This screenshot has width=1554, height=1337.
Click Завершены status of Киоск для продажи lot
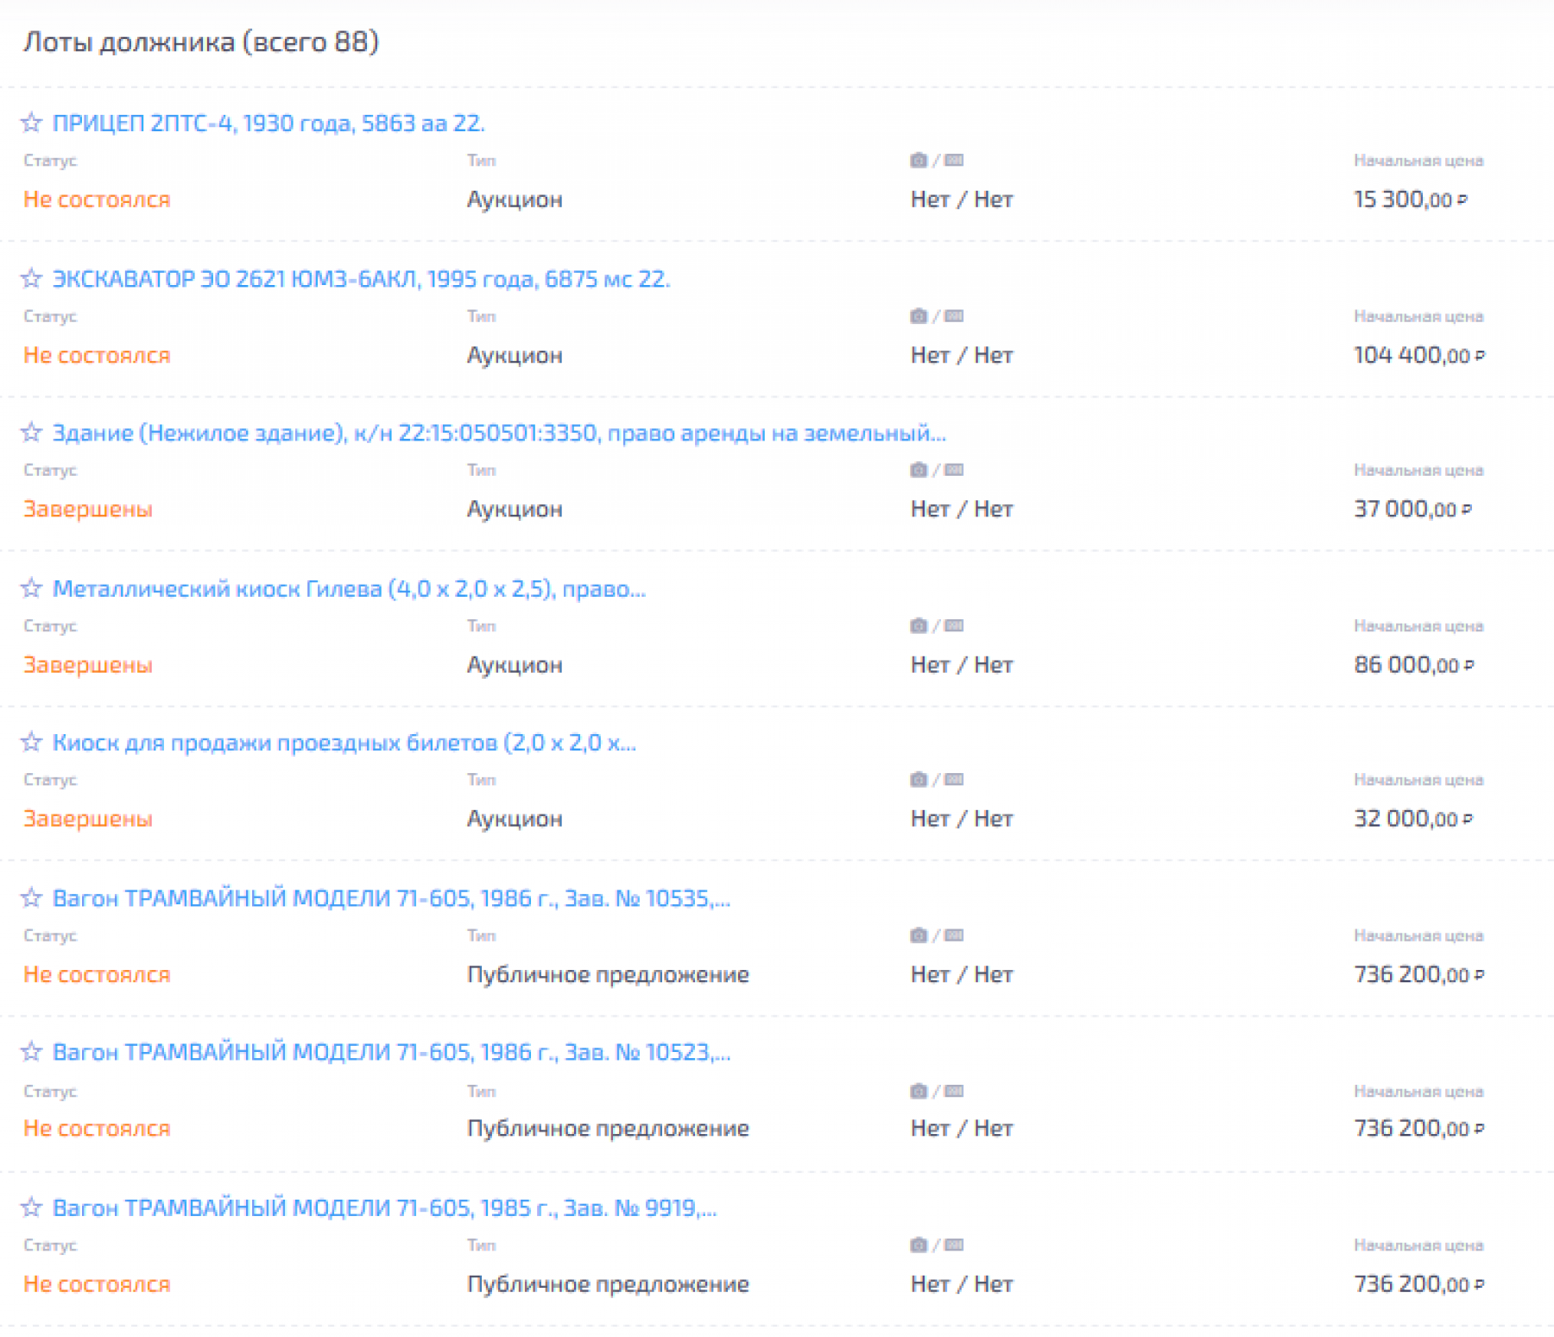88,819
